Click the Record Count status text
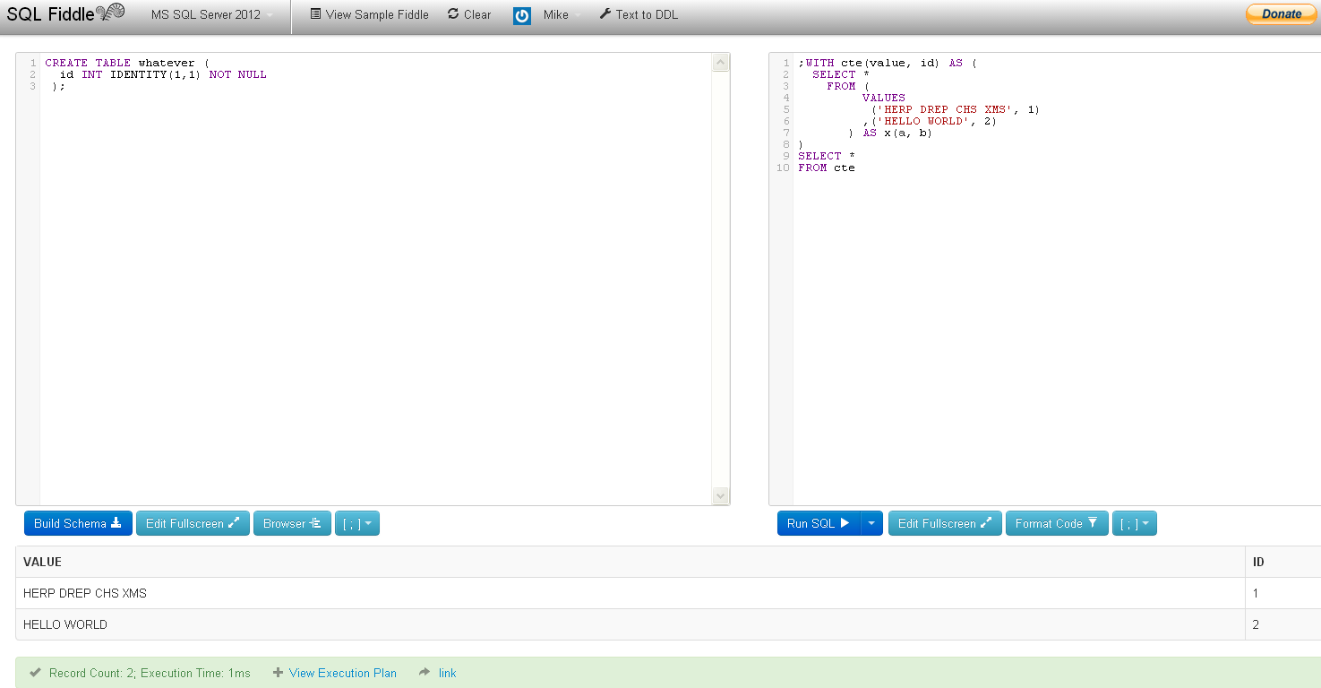Image resolution: width=1321 pixels, height=688 pixels. [150, 673]
